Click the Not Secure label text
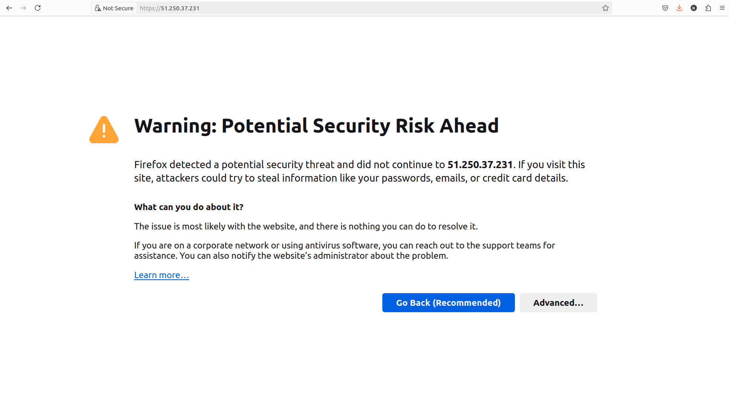This screenshot has width=729, height=398. (118, 8)
